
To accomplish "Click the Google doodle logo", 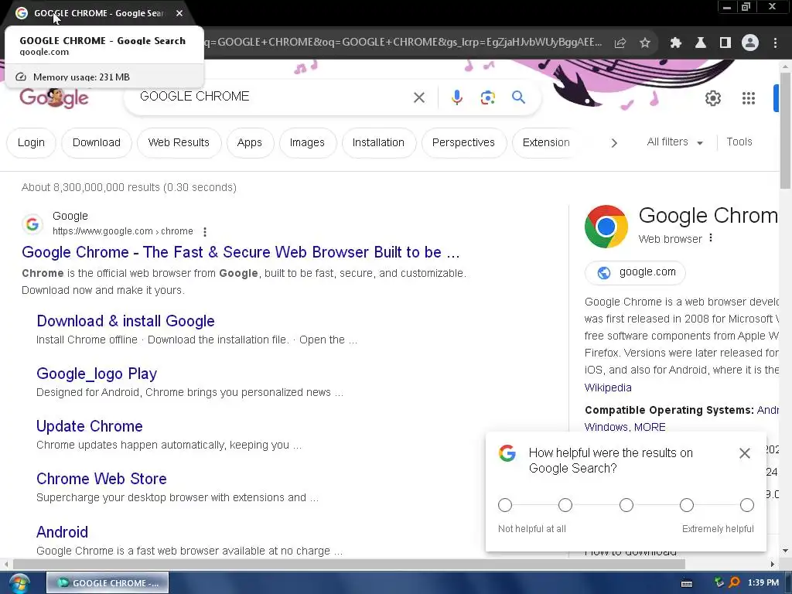I will click(x=54, y=97).
